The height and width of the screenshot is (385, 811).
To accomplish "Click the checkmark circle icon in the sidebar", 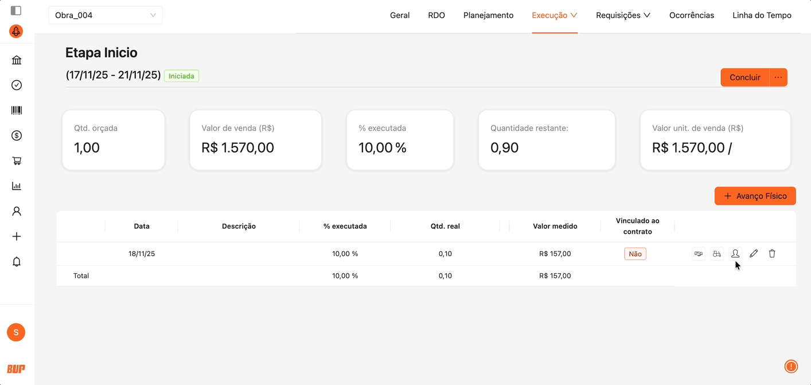I will pyautogui.click(x=17, y=85).
